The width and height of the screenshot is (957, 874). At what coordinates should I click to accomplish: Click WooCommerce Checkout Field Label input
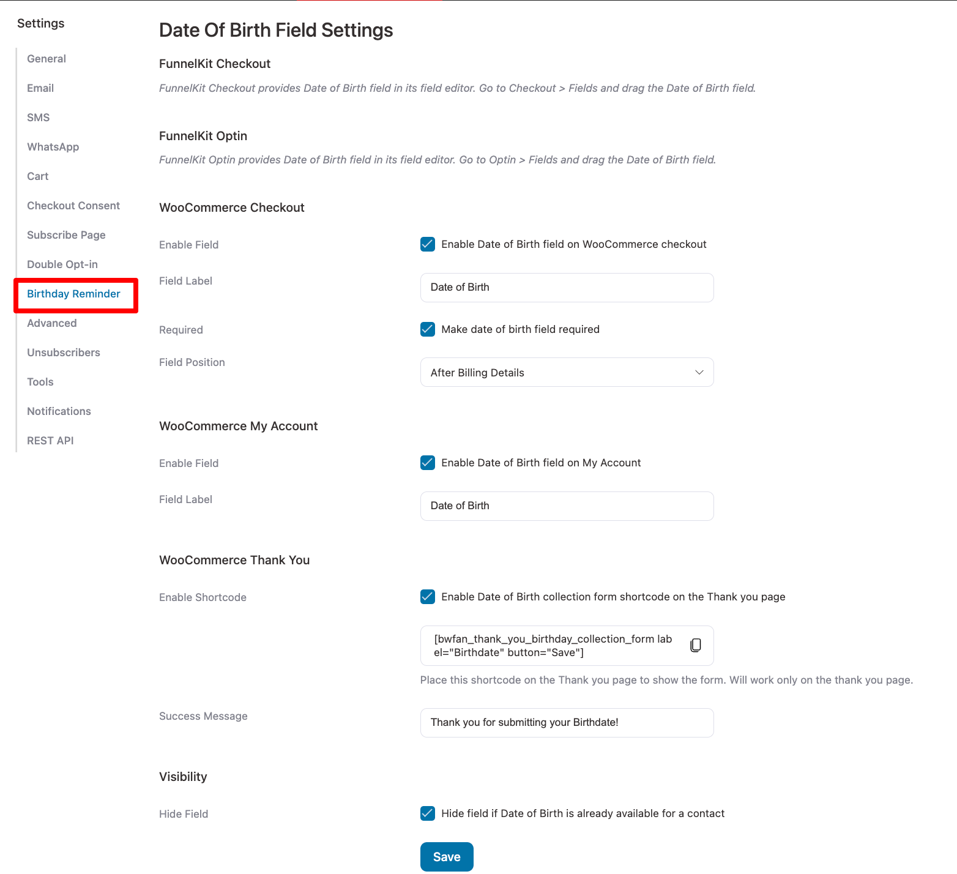pyautogui.click(x=567, y=288)
